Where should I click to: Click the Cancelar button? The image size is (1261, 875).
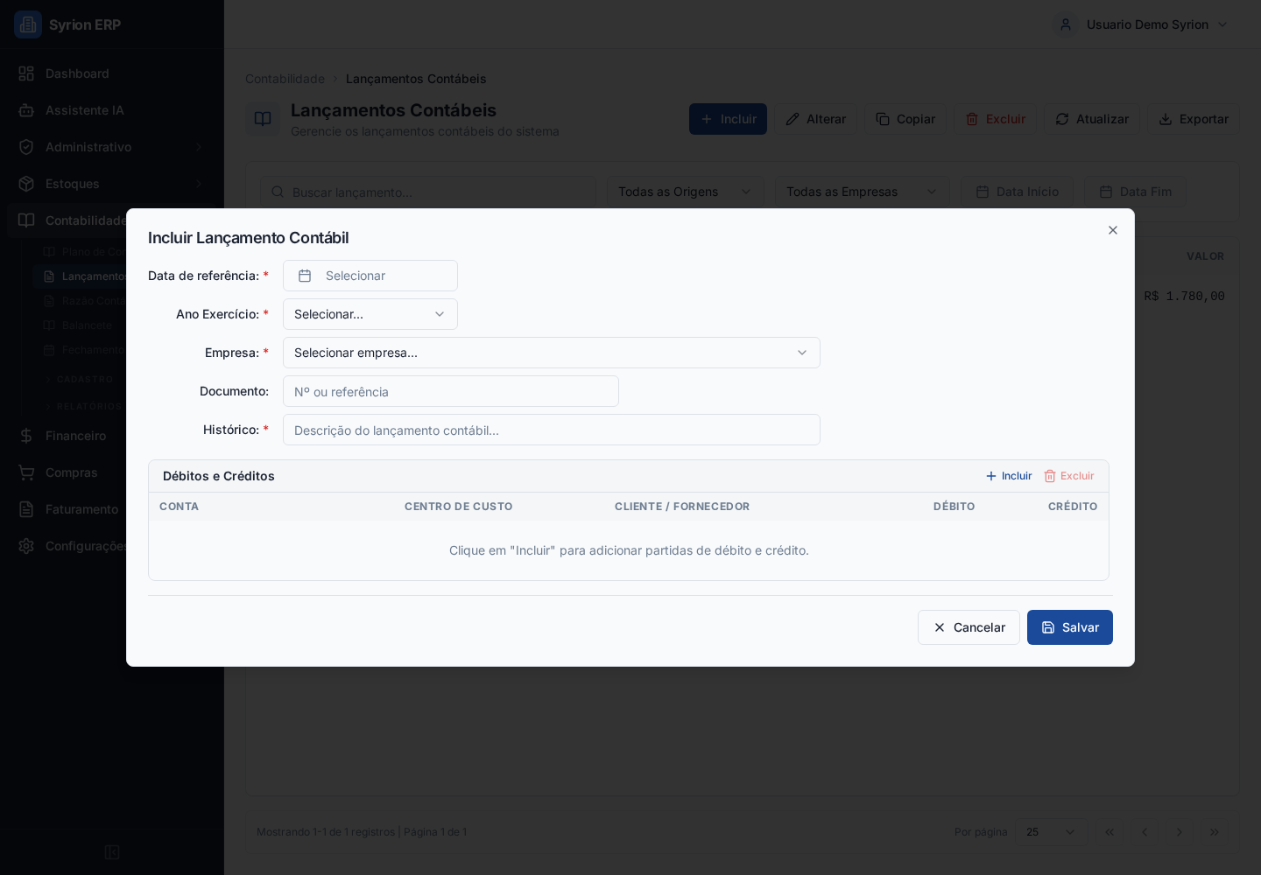point(969,627)
